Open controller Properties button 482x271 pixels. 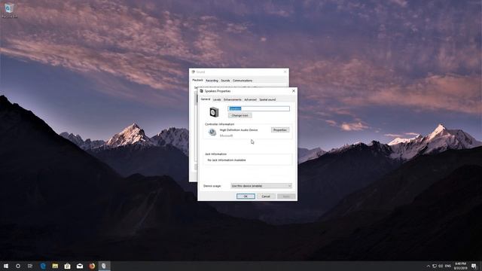point(280,130)
